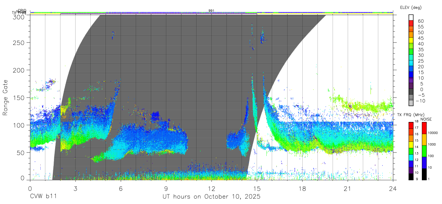Click x-axis tick label "6"
Viewport: 442px width, 204px height.
(x=121, y=189)
